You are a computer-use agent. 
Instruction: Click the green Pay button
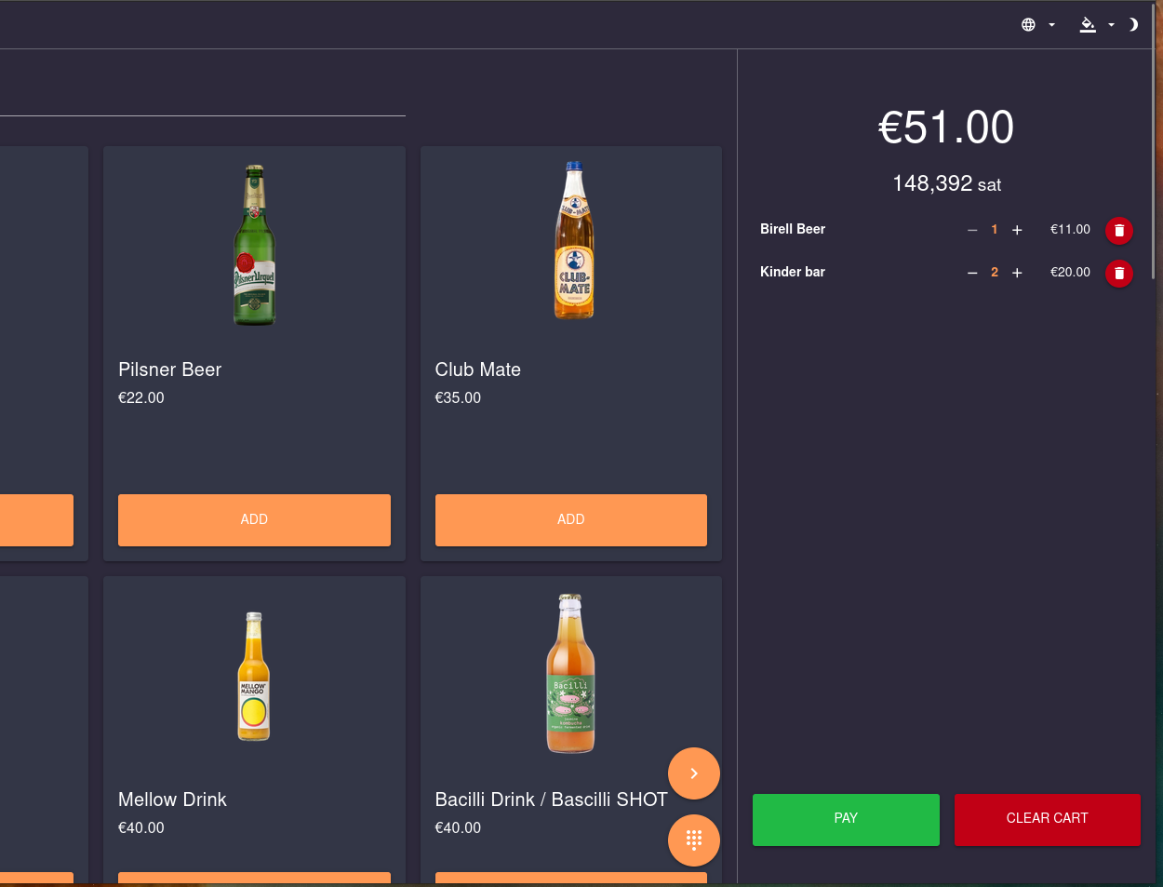[846, 819]
